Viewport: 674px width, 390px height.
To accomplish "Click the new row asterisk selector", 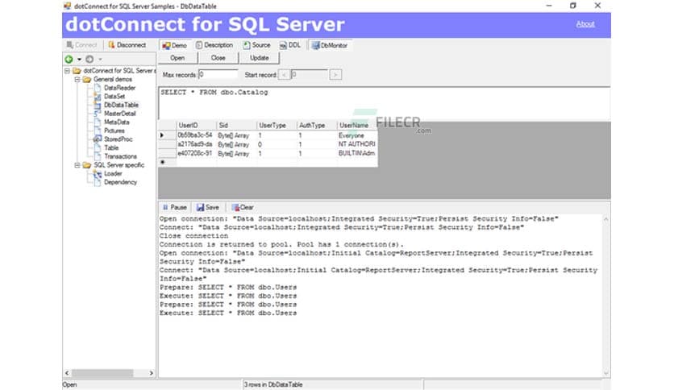I will click(167, 162).
